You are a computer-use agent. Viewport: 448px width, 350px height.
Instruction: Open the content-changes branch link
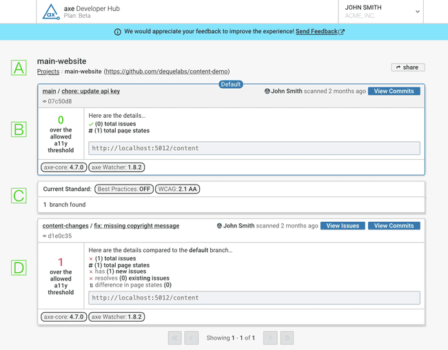[65, 225]
